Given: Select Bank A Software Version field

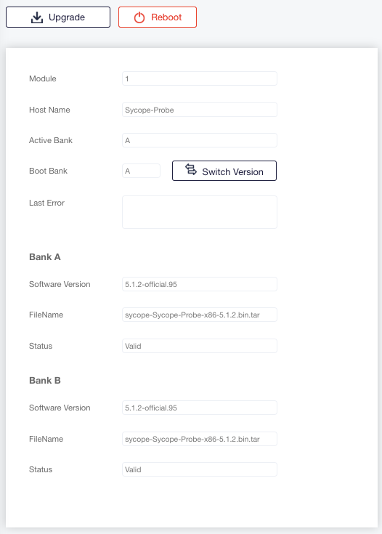Looking at the screenshot, I should 200,284.
